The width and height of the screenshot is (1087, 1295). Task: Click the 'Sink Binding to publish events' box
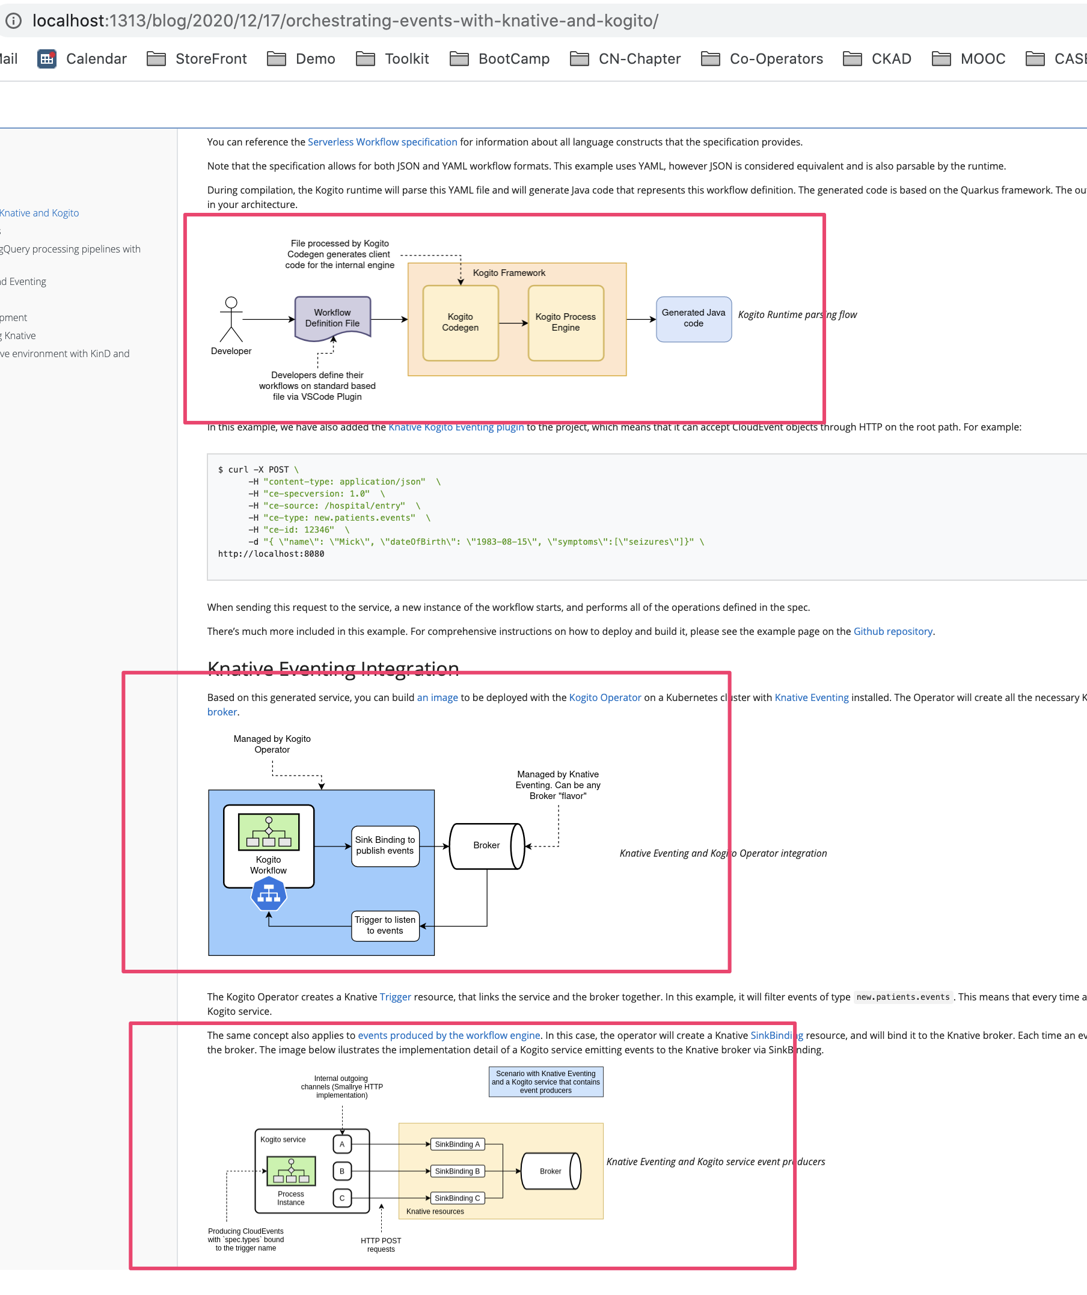pos(385,846)
